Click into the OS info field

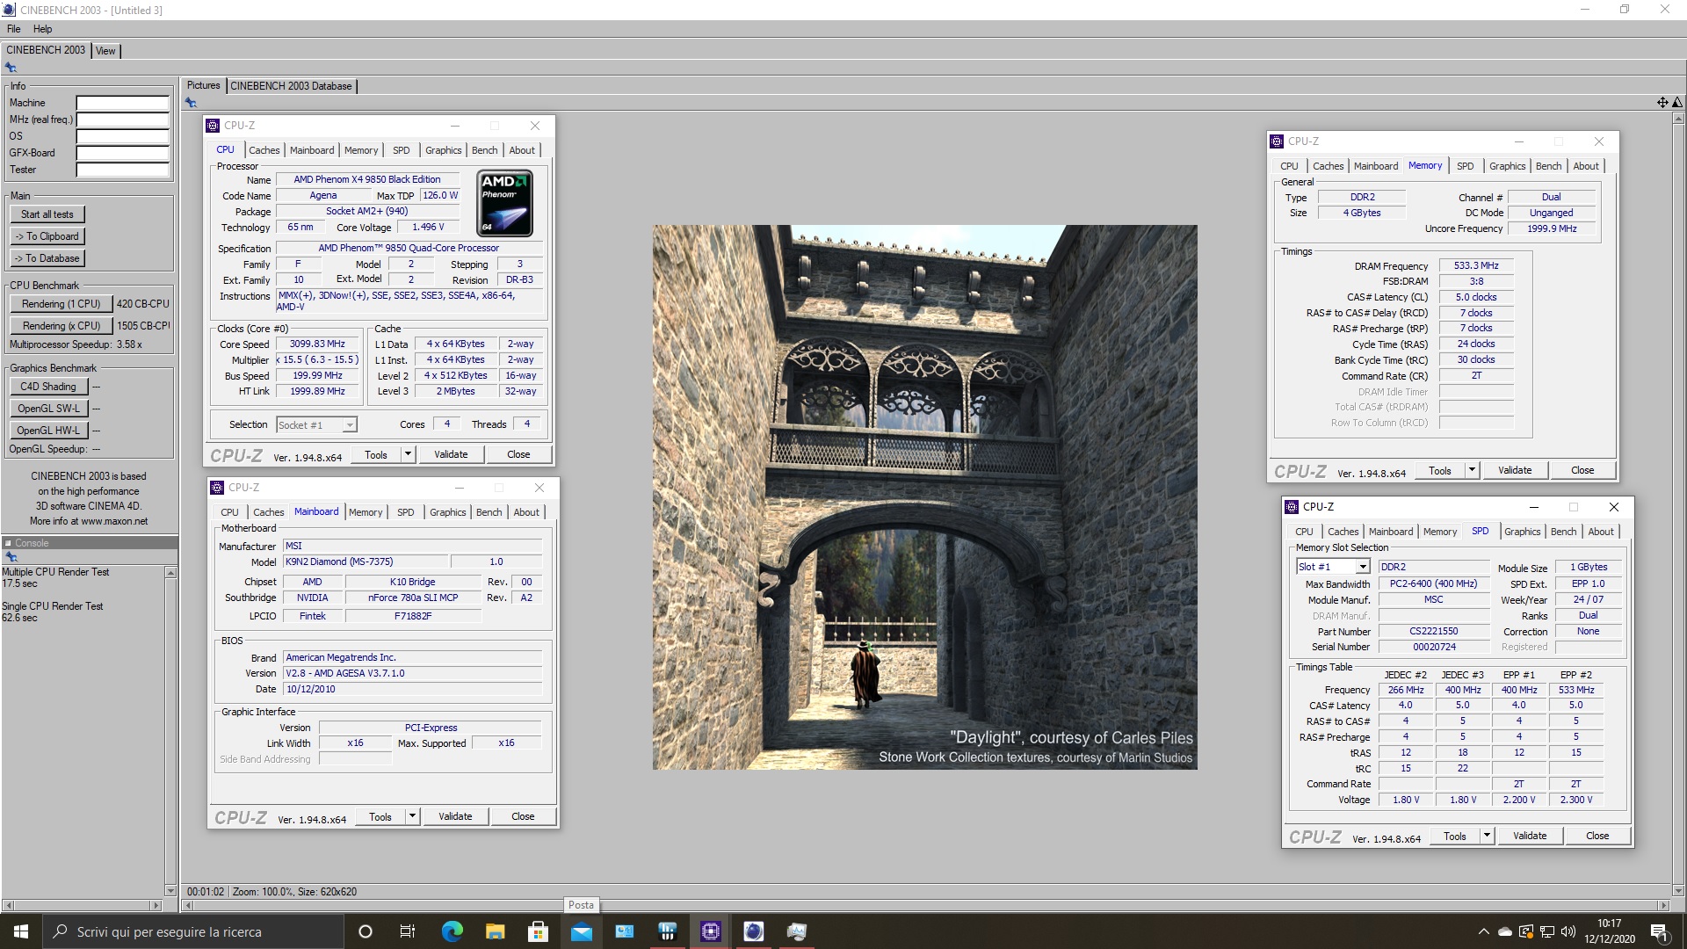(x=122, y=136)
